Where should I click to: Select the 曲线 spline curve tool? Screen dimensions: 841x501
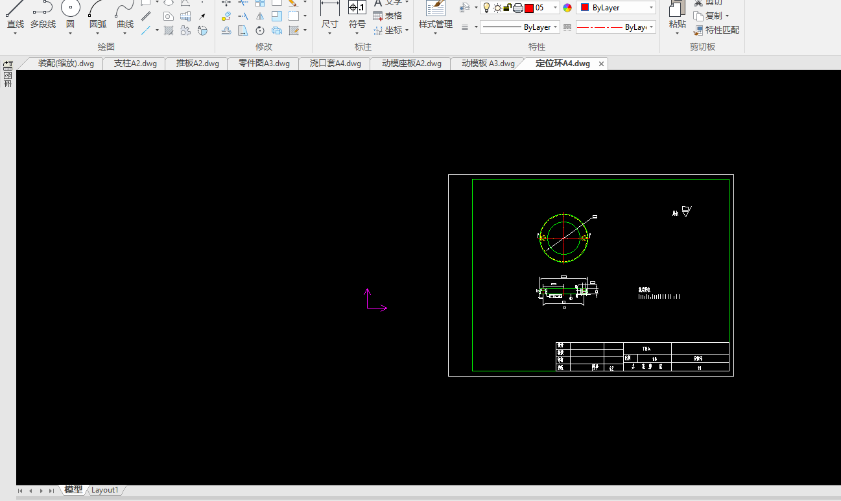tap(125, 16)
